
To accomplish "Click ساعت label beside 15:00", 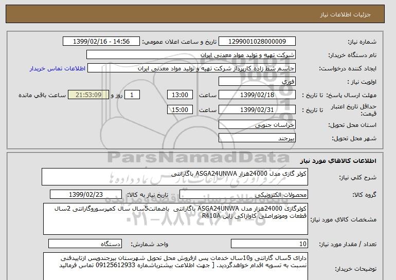I will pos(208,110).
